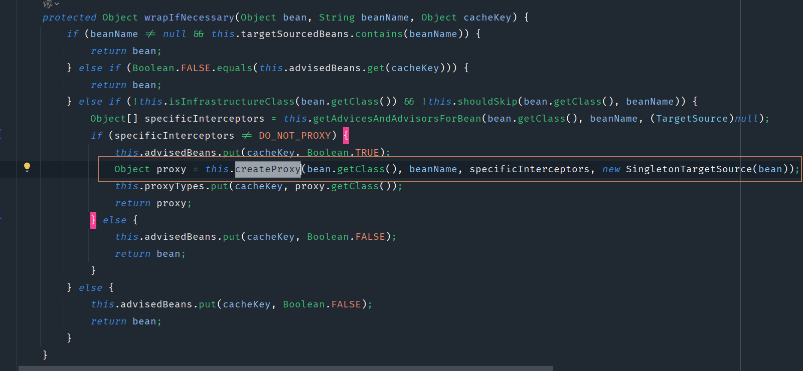
Task: Click cacheKey parameter in method signature
Action: [x=488, y=18]
